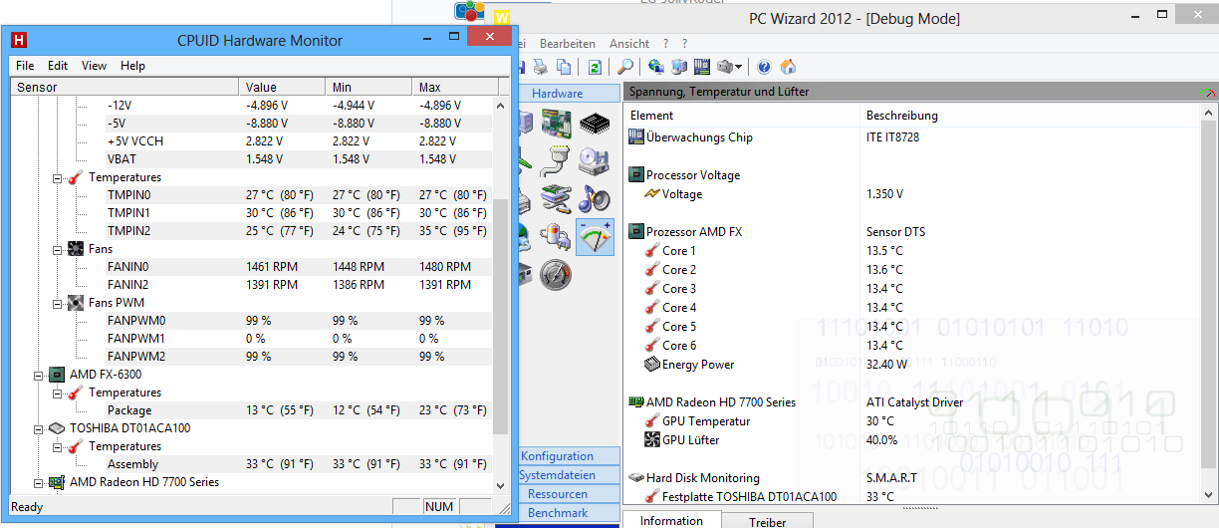The image size is (1219, 528).
Task: Click the Element column header in PC Wizard
Action: pos(743,116)
